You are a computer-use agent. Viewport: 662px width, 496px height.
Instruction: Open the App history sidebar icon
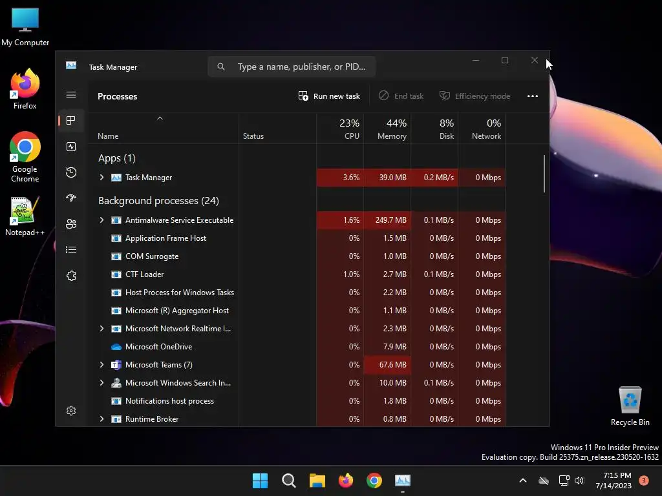pos(71,172)
